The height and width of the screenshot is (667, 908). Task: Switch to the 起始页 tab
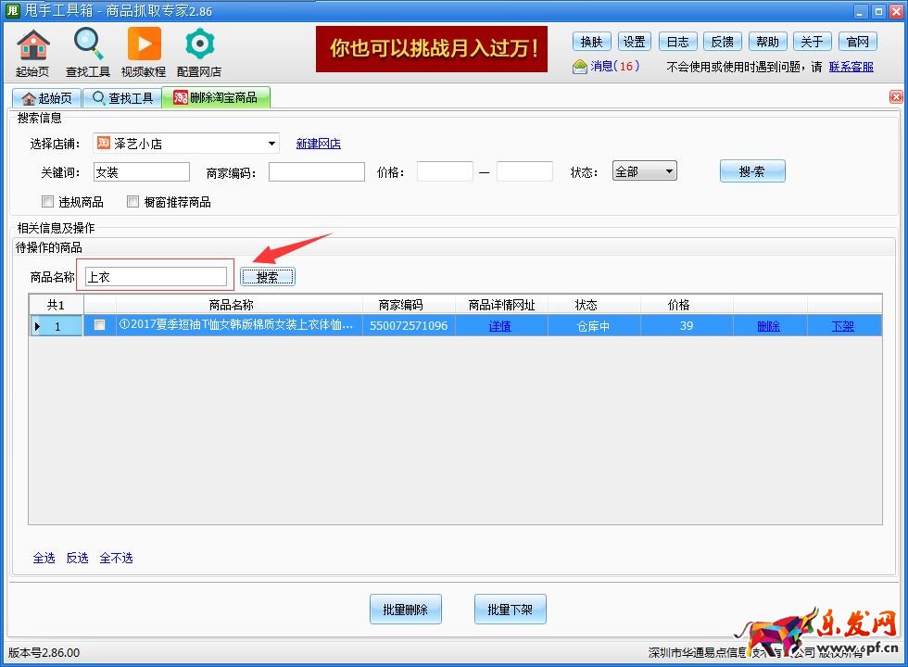point(46,98)
